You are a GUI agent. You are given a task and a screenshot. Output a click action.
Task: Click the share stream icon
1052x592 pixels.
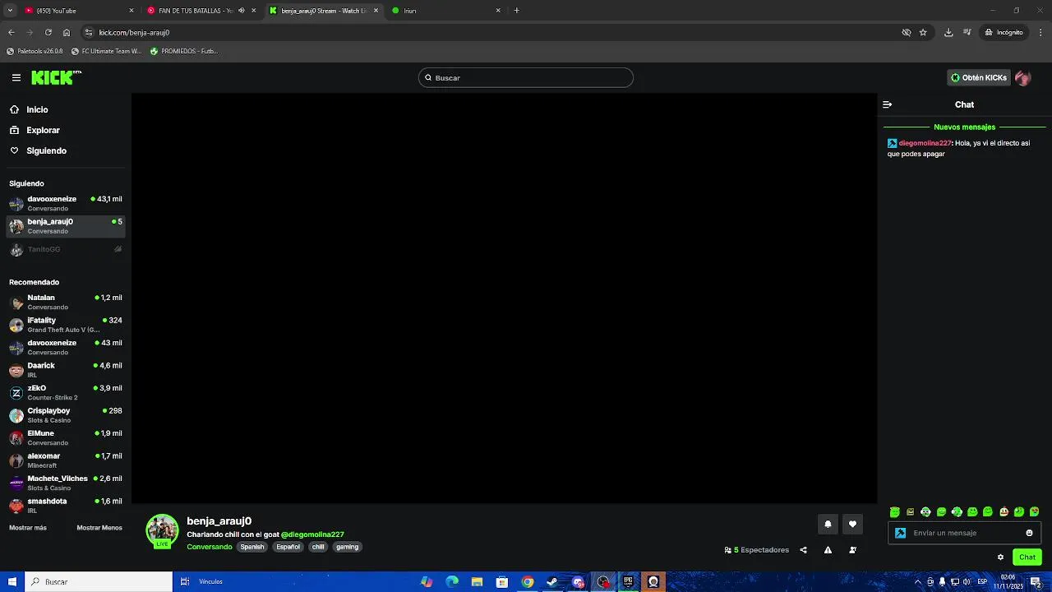803,550
